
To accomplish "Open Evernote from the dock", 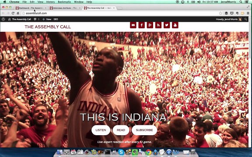I will (135, 152).
